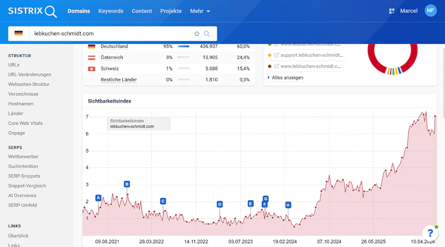Select event pin D on the chart
This screenshot has width=445, height=247.
[220, 204]
